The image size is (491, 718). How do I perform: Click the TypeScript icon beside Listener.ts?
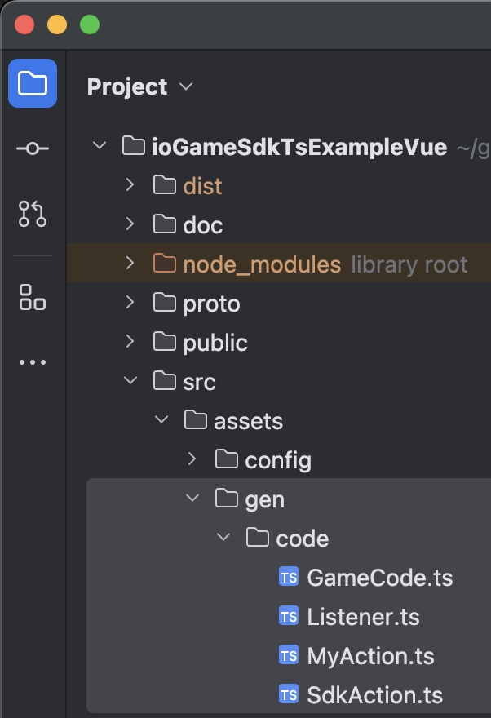(289, 616)
